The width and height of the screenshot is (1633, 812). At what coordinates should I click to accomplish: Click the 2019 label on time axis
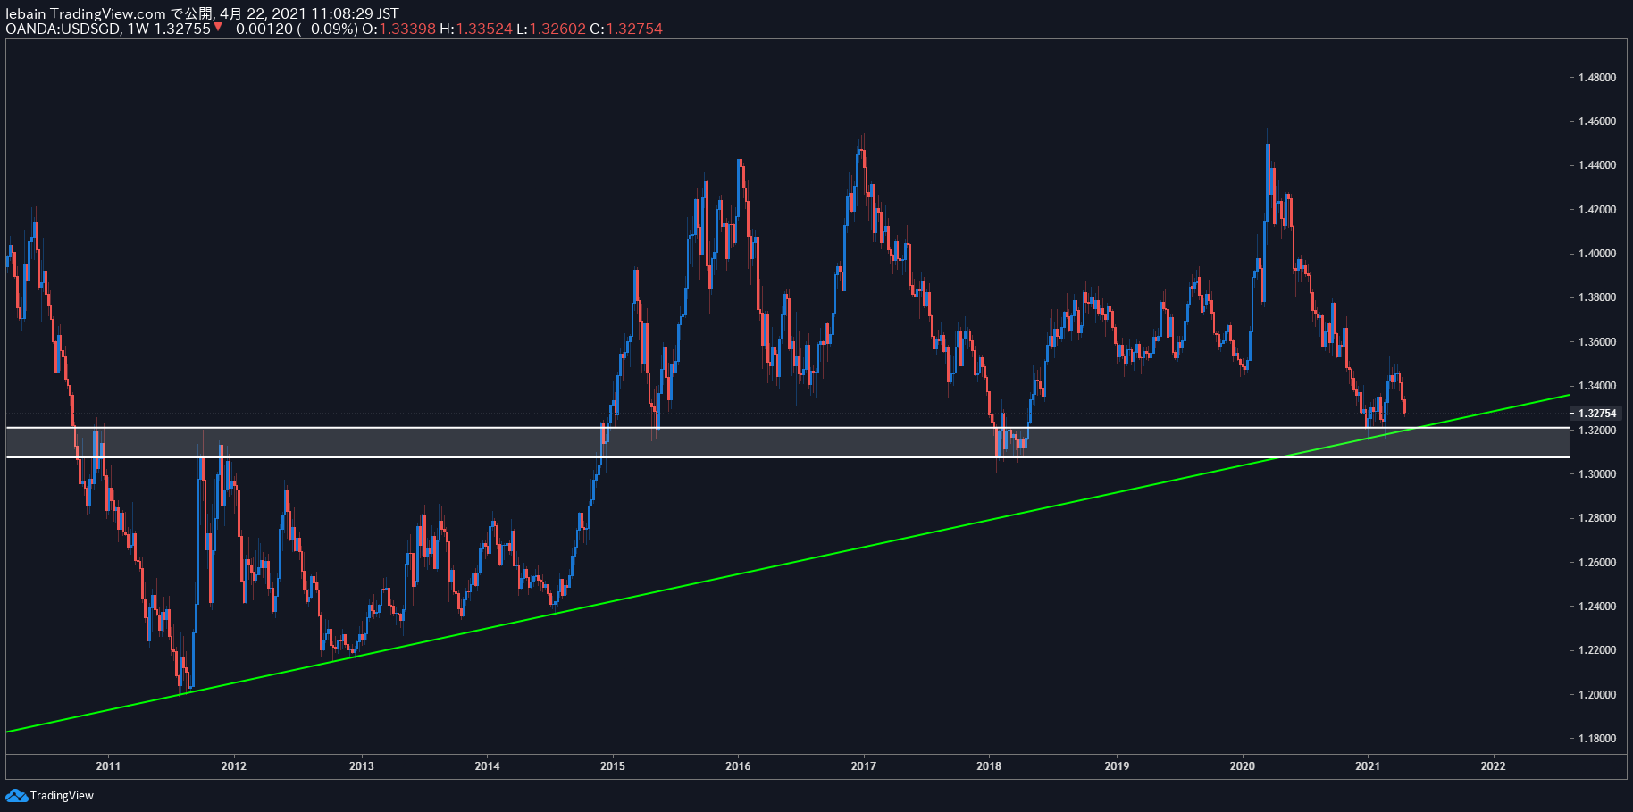[x=1117, y=766]
